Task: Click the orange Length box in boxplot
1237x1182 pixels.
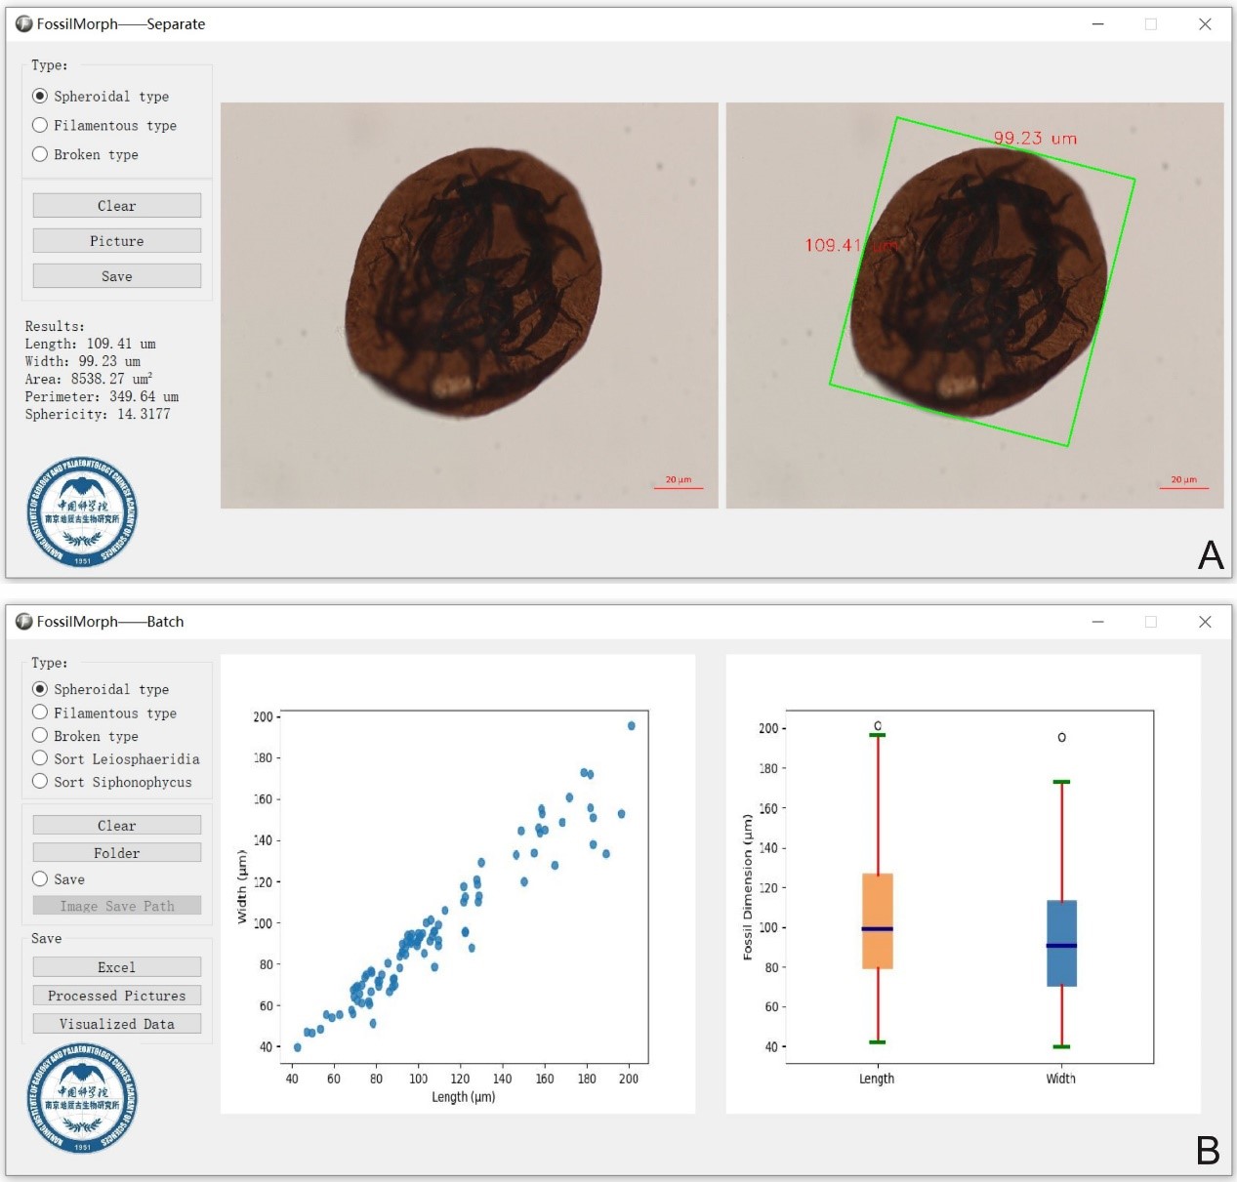Action: coord(877,920)
